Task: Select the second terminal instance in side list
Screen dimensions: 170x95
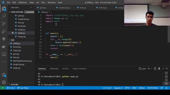Action: (x=166, y=77)
